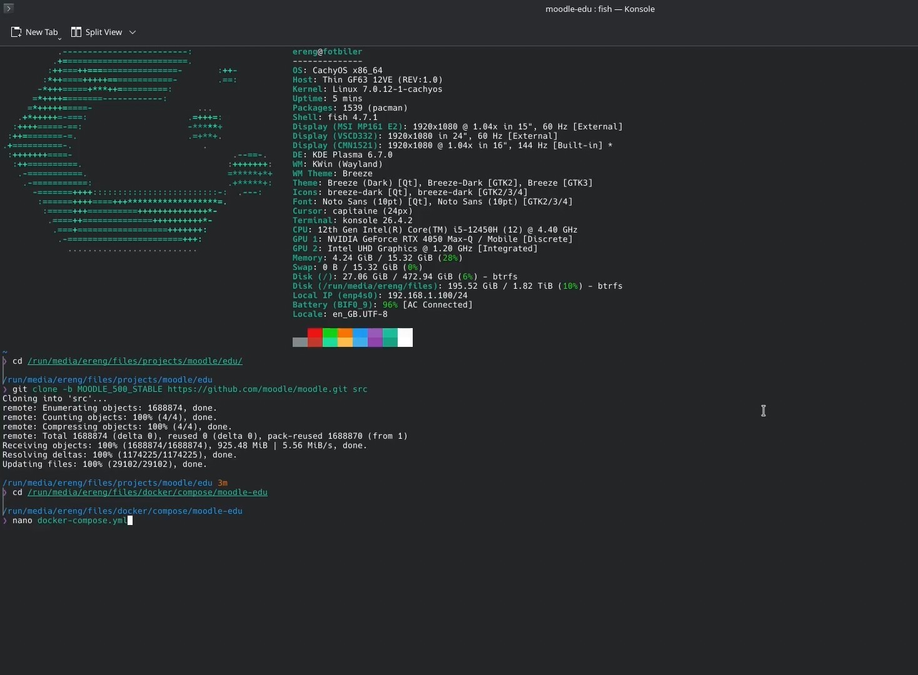Click the 'Swap: 0 B / 15.32 GiB' line
Image resolution: width=918 pixels, height=675 pixels.
[358, 267]
